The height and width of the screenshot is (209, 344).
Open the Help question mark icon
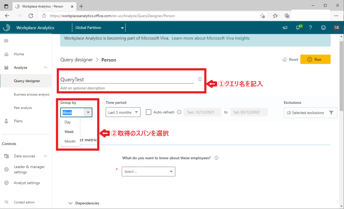pyautogui.click(x=310, y=28)
